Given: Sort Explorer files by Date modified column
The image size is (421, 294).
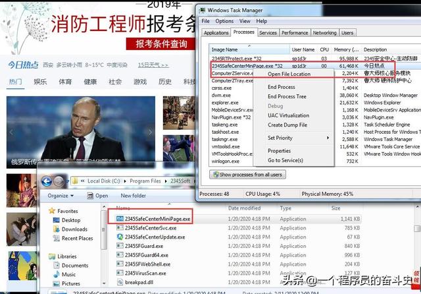Looking at the screenshot, I should tap(244, 208).
